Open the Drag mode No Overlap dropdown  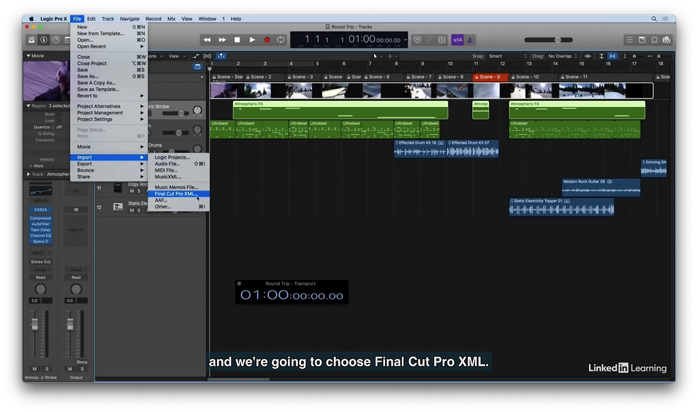pyautogui.click(x=563, y=56)
